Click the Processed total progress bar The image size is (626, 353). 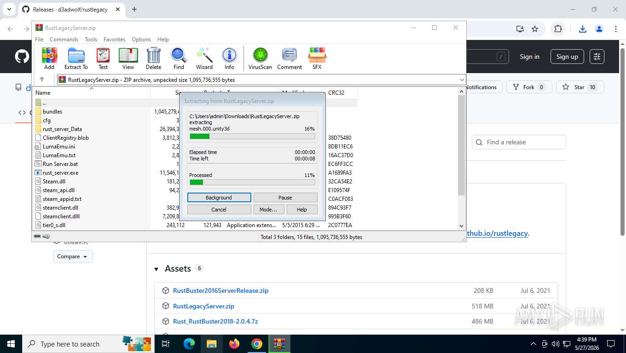pos(252,182)
